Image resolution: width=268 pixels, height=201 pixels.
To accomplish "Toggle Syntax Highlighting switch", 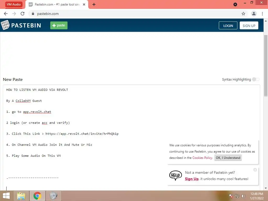I will [x=256, y=79].
